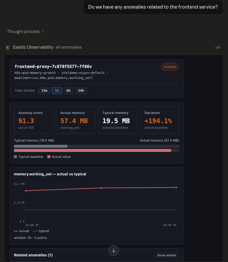Viewport: 228px width, 262px height.
Task: Click the pod name frontend-proxy-7c678f5577-7f86v
Action: tap(53, 66)
